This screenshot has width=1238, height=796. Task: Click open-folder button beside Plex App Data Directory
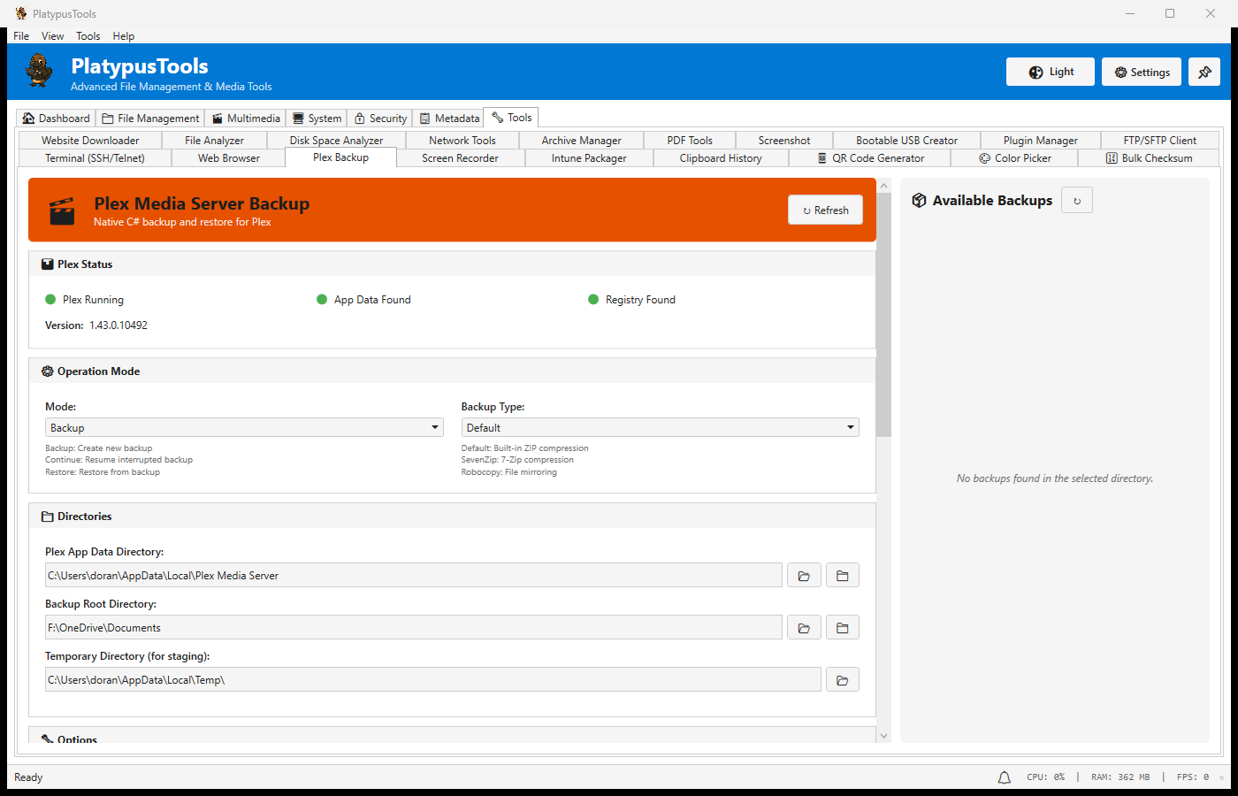click(x=804, y=576)
